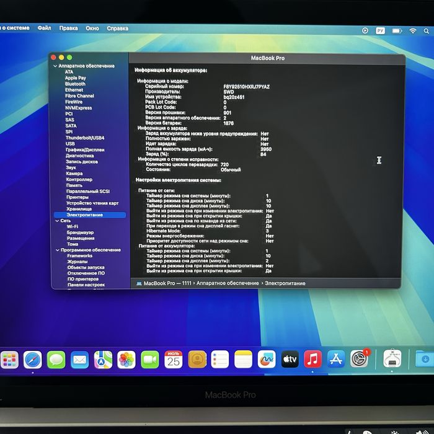The width and height of the screenshot is (434, 434).
Task: Collapse the Сеть section
Action: click(x=57, y=221)
